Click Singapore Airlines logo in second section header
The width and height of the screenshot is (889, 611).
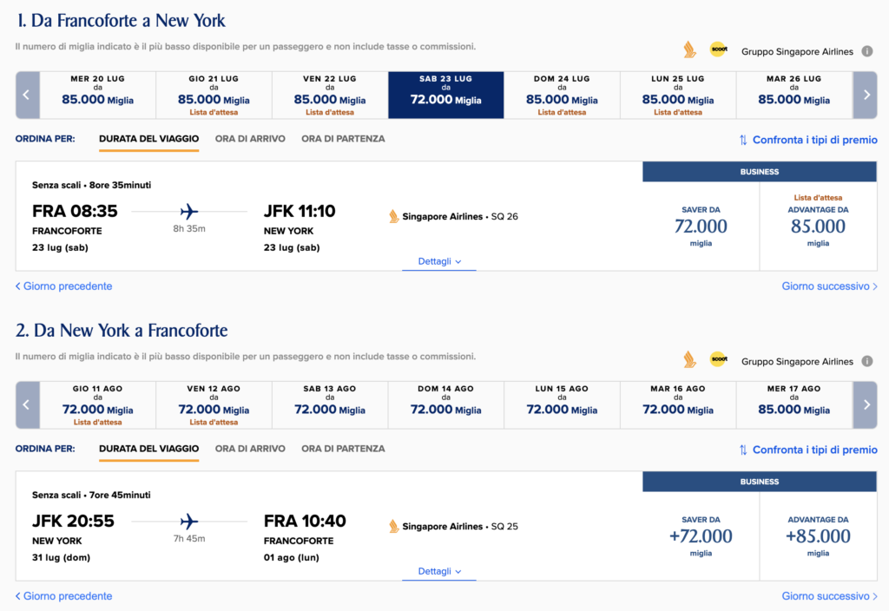pos(689,359)
